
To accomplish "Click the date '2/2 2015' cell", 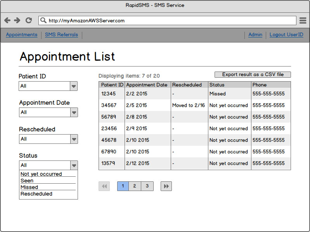I will click(148, 94).
